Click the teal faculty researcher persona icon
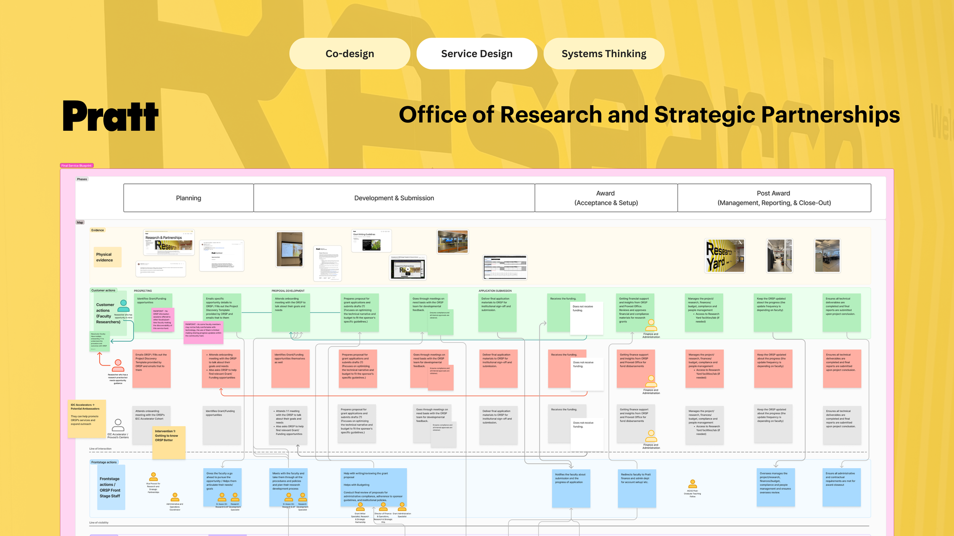The image size is (954, 536). (123, 306)
